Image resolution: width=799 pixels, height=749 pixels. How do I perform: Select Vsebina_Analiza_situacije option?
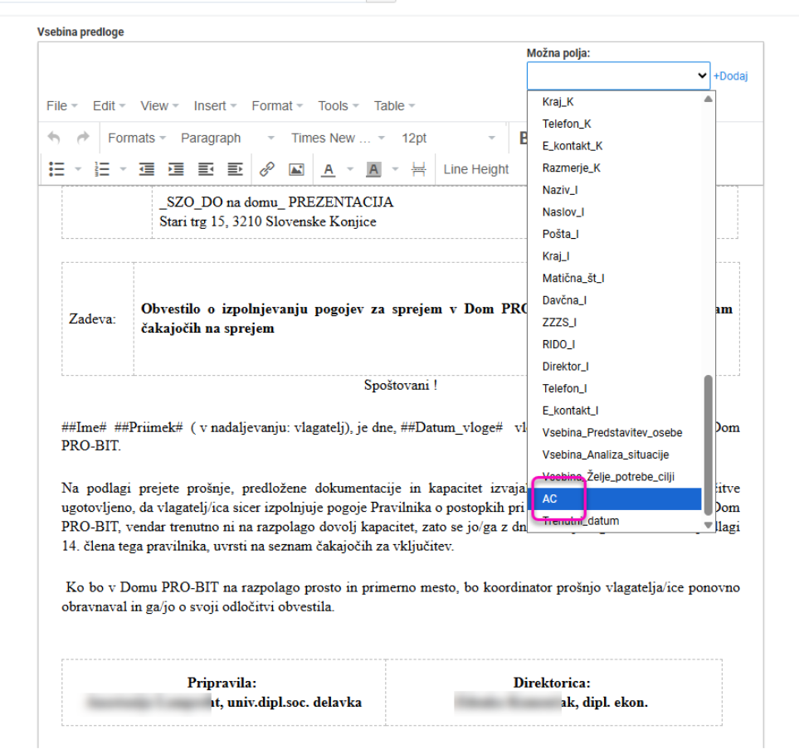tap(615, 455)
